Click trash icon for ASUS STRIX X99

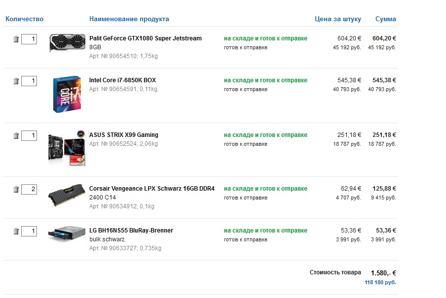click(16, 136)
